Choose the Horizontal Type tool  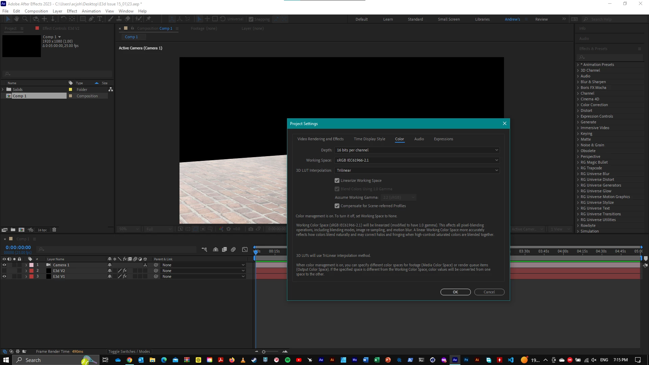[100, 19]
